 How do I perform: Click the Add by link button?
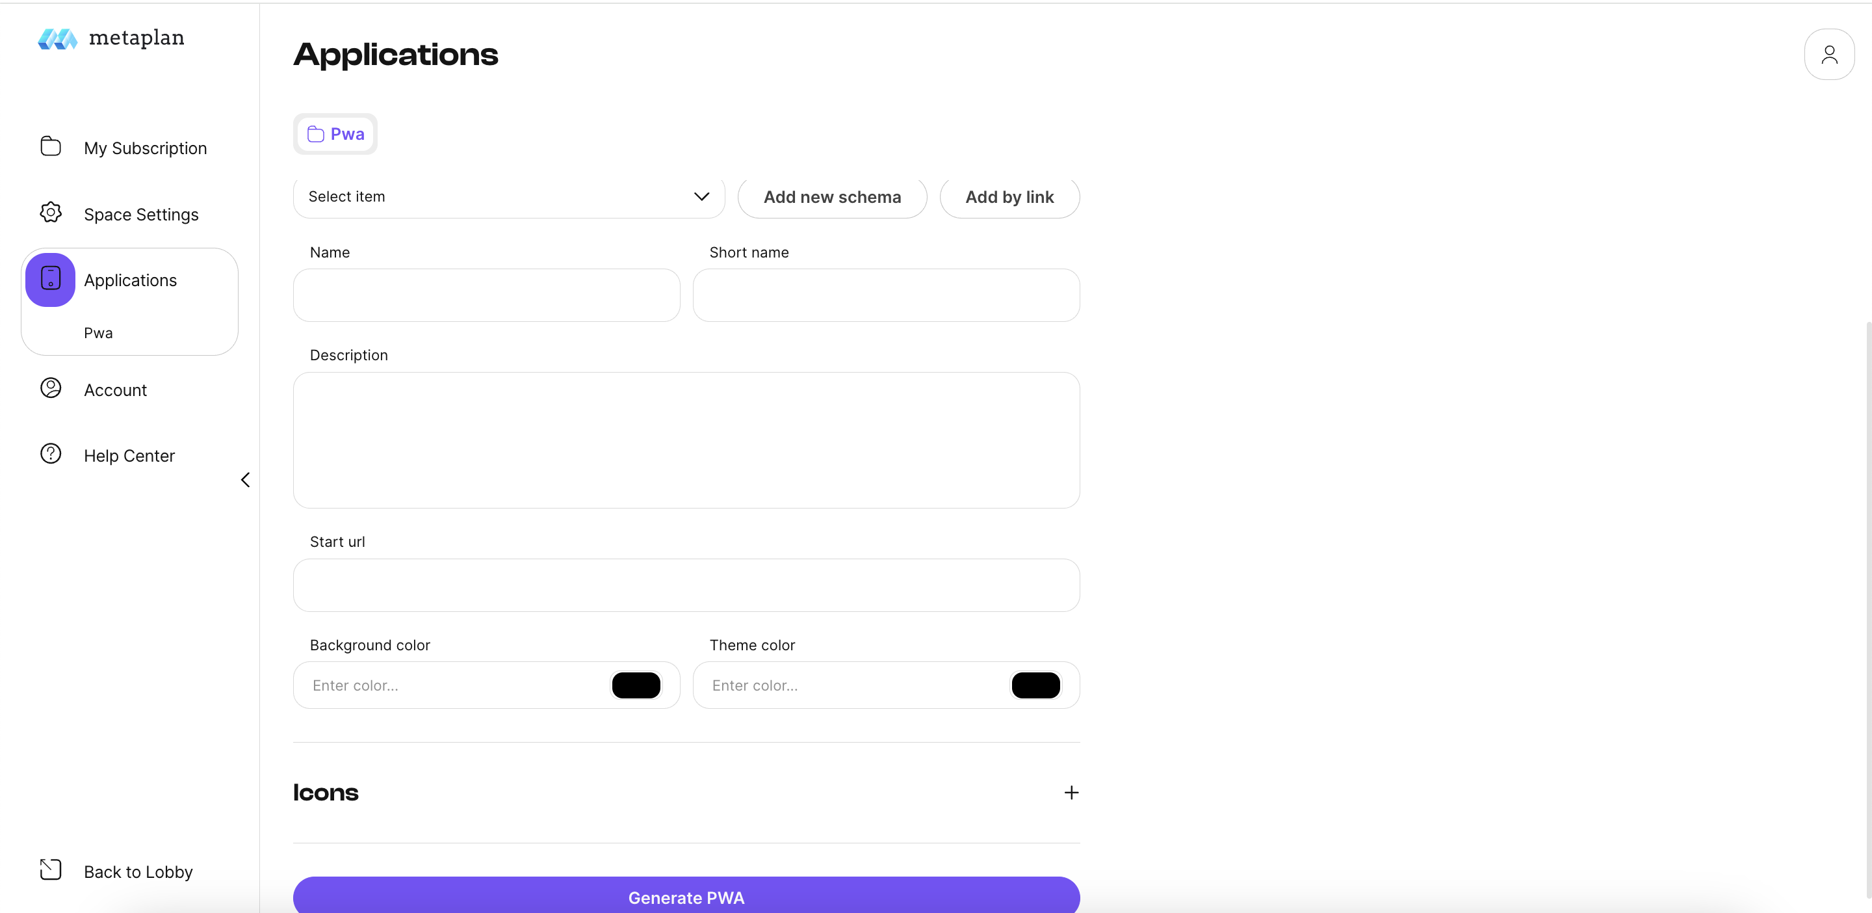(1009, 197)
